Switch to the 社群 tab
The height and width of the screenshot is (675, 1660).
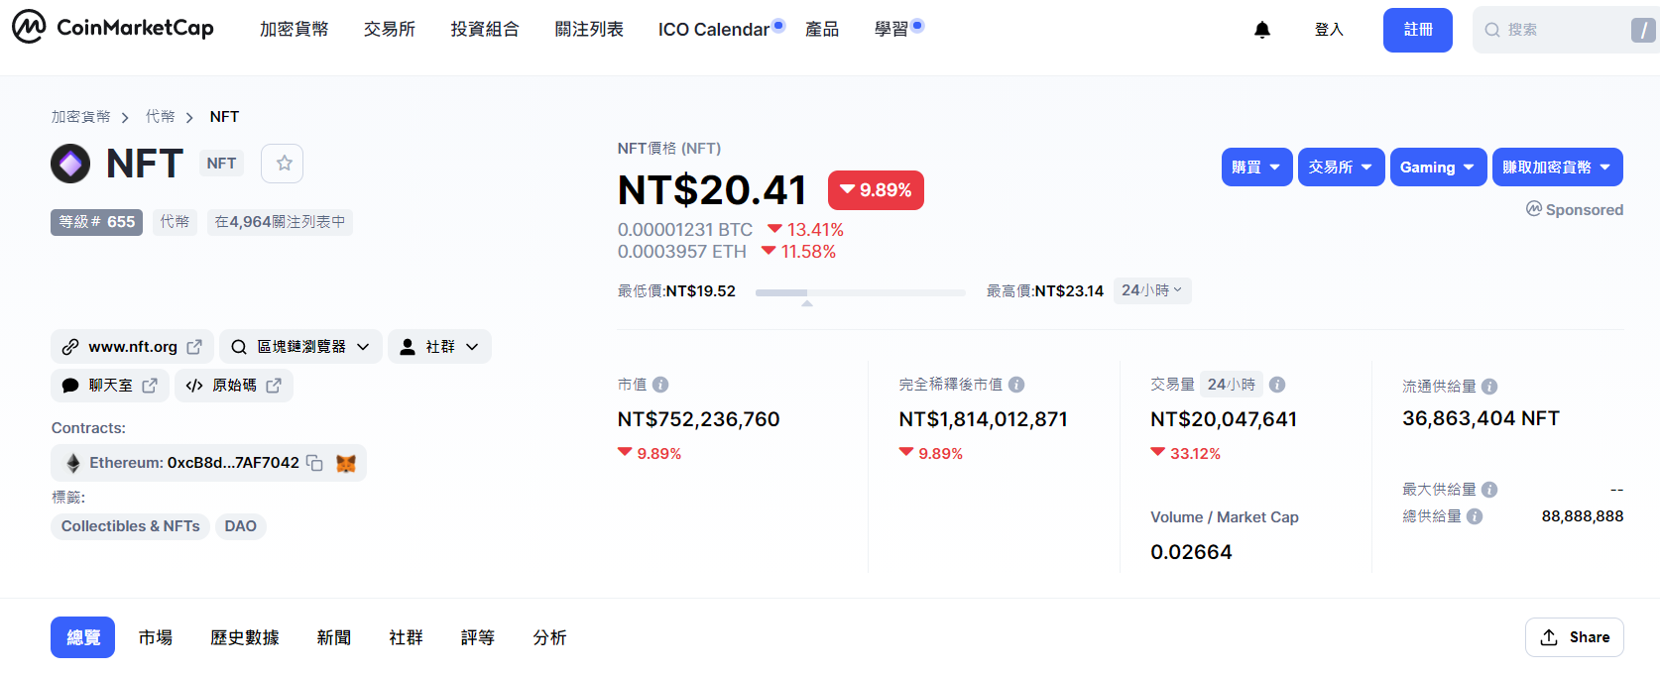(x=407, y=637)
